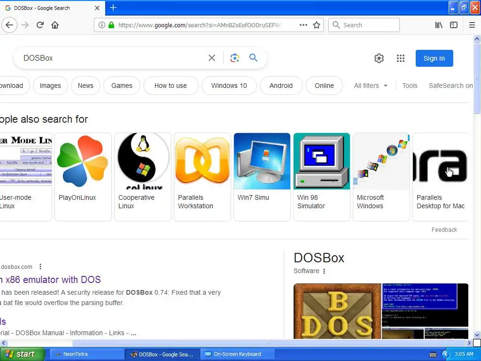Open the Library bookmarks icon
This screenshot has width=481, height=361.
[439, 25]
